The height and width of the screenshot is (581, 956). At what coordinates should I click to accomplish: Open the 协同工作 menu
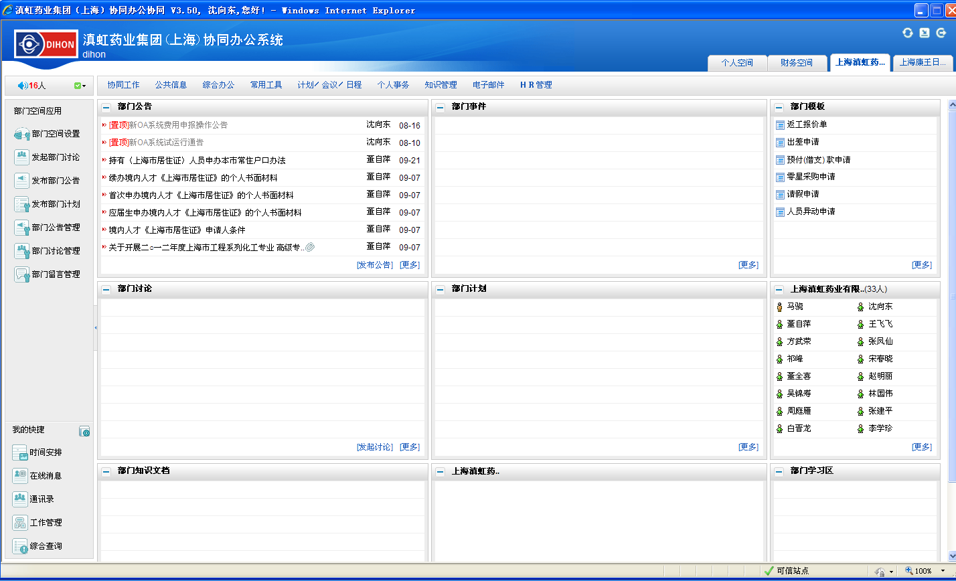(x=124, y=85)
